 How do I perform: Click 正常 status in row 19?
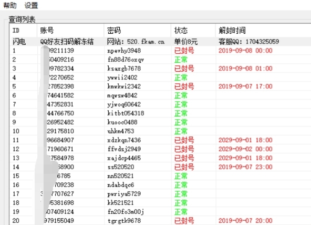(x=181, y=212)
